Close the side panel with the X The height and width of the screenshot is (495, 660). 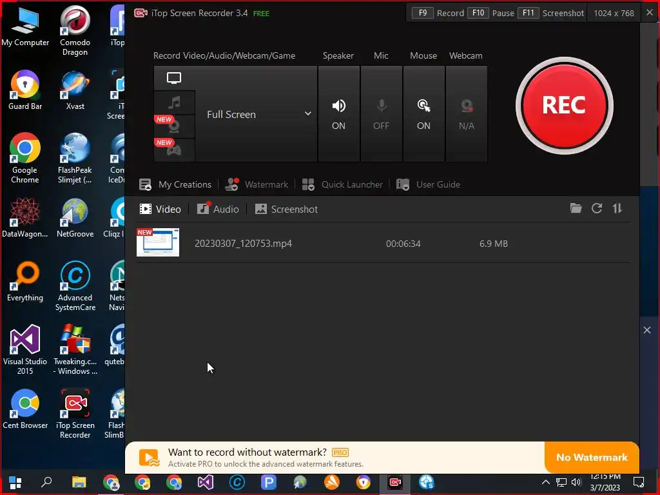click(647, 330)
